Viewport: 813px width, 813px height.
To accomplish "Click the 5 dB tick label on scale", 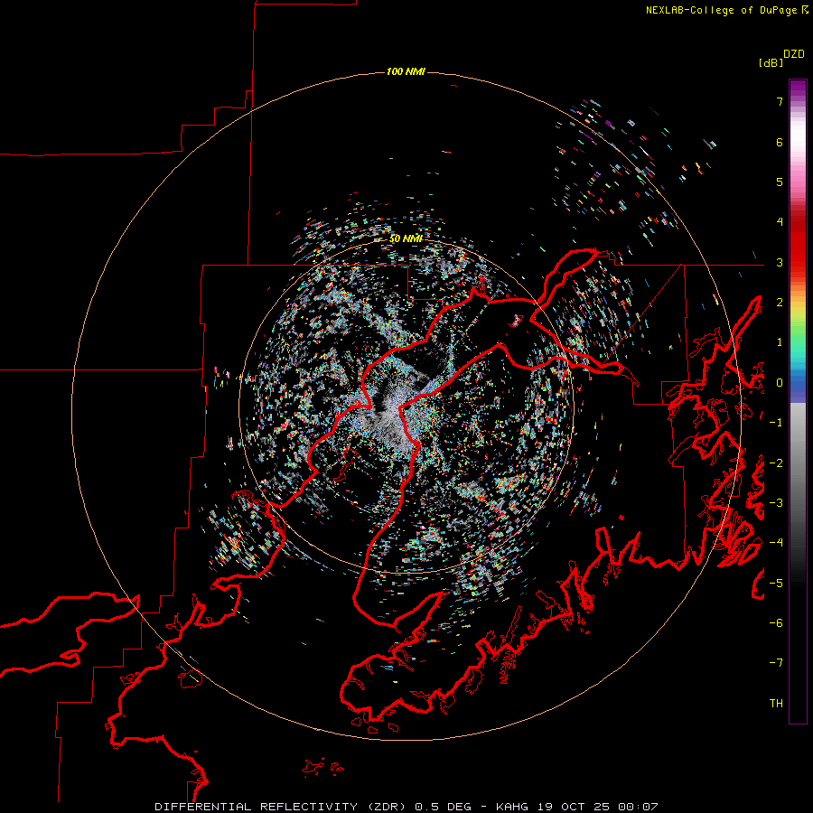I will 780,182.
